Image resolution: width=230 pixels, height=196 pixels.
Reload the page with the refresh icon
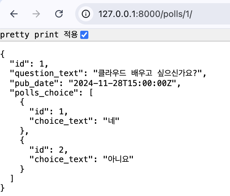point(59,14)
